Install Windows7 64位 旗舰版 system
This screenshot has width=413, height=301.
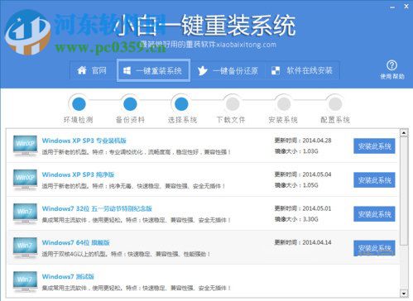tap(374, 248)
